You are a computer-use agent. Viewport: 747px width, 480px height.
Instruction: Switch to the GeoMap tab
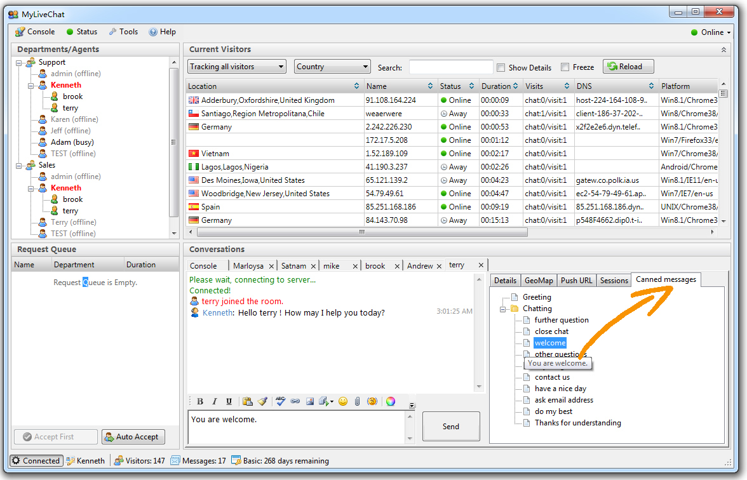click(539, 281)
